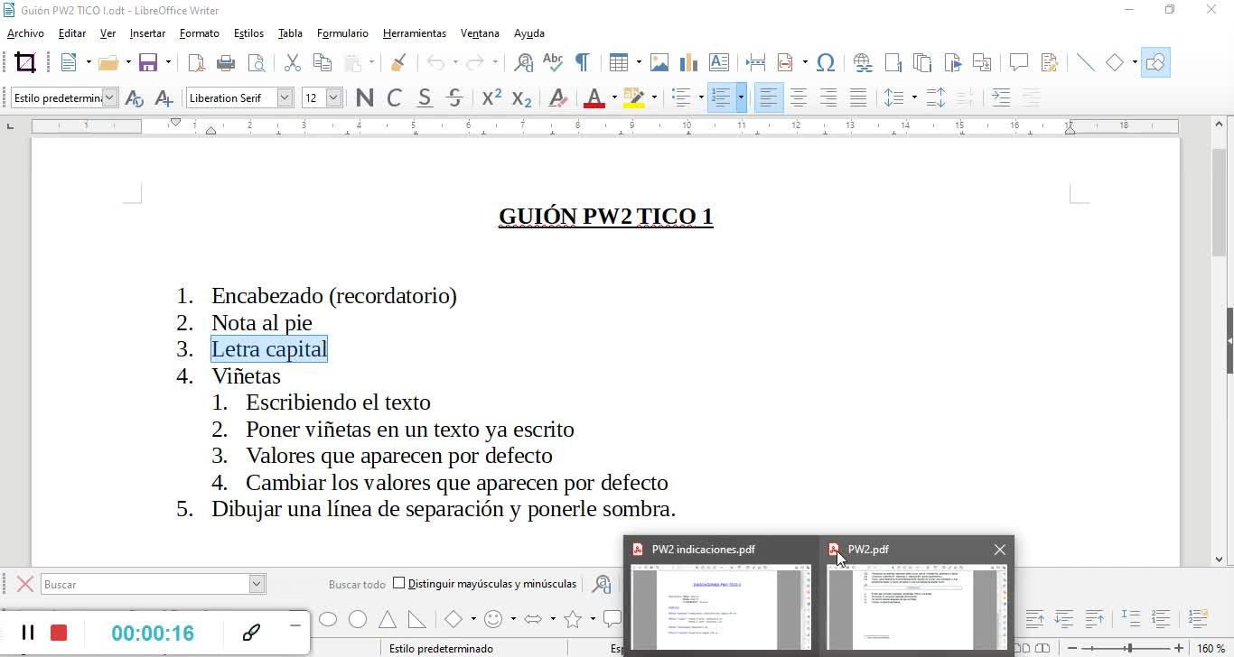Image resolution: width=1234 pixels, height=657 pixels.
Task: Toggle subscript
Action: [x=521, y=97]
